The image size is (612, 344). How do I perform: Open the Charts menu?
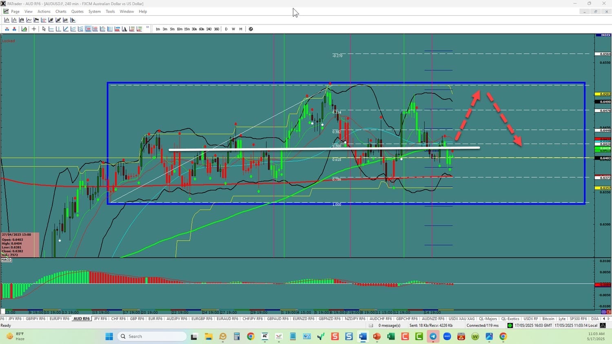61,11
